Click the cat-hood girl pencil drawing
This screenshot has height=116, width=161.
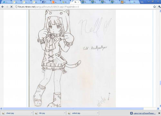click(72, 58)
